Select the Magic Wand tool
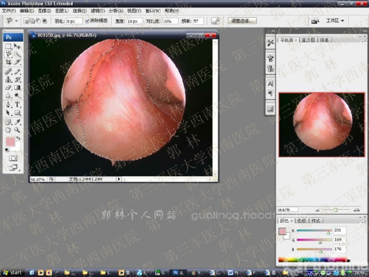369x277 pixels. pos(18,54)
